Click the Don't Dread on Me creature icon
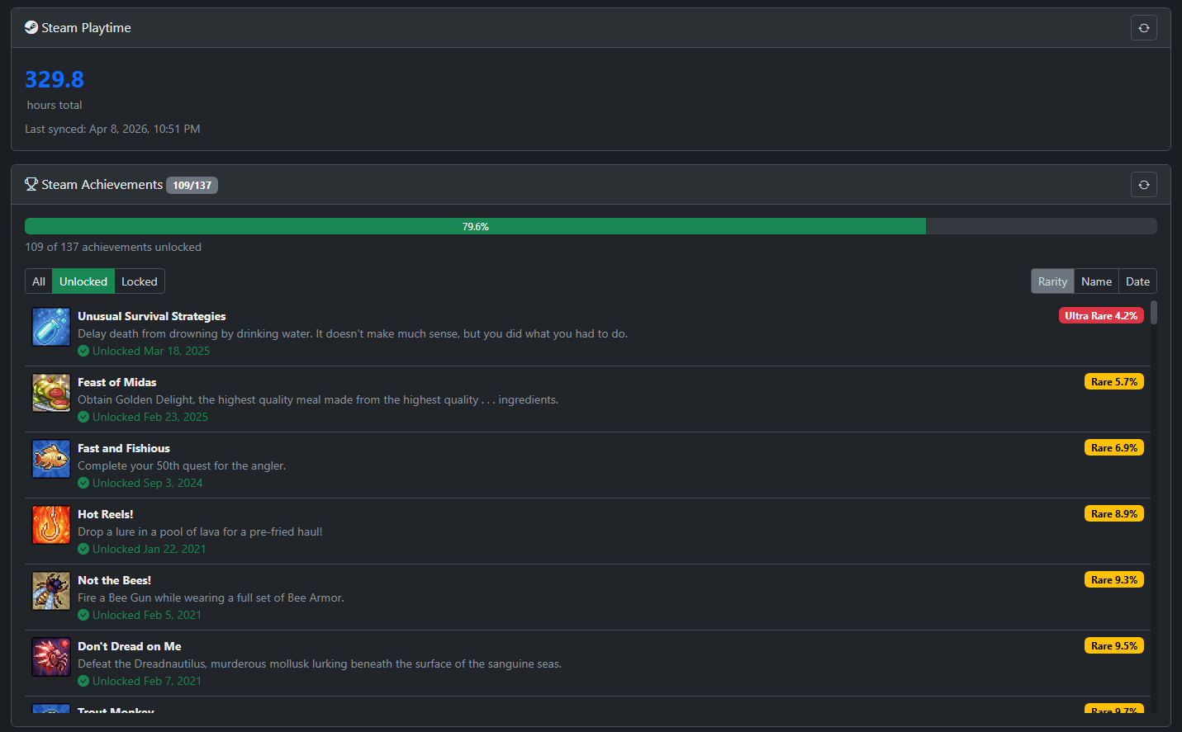1182x732 pixels. point(50,657)
